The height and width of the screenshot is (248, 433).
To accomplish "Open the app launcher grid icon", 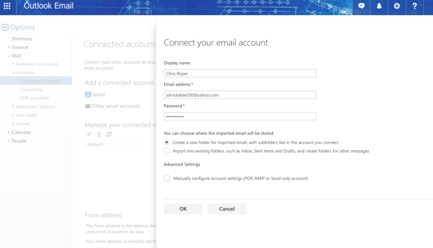I will [7, 6].
